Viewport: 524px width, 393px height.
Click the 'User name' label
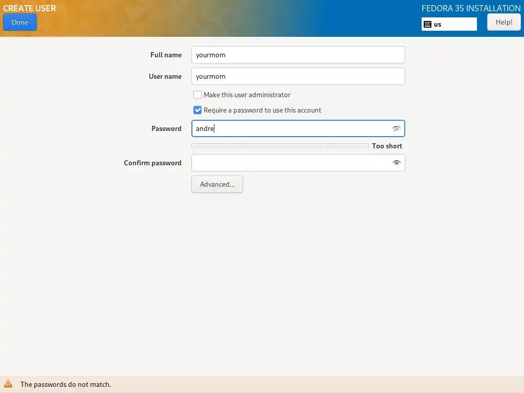165,76
